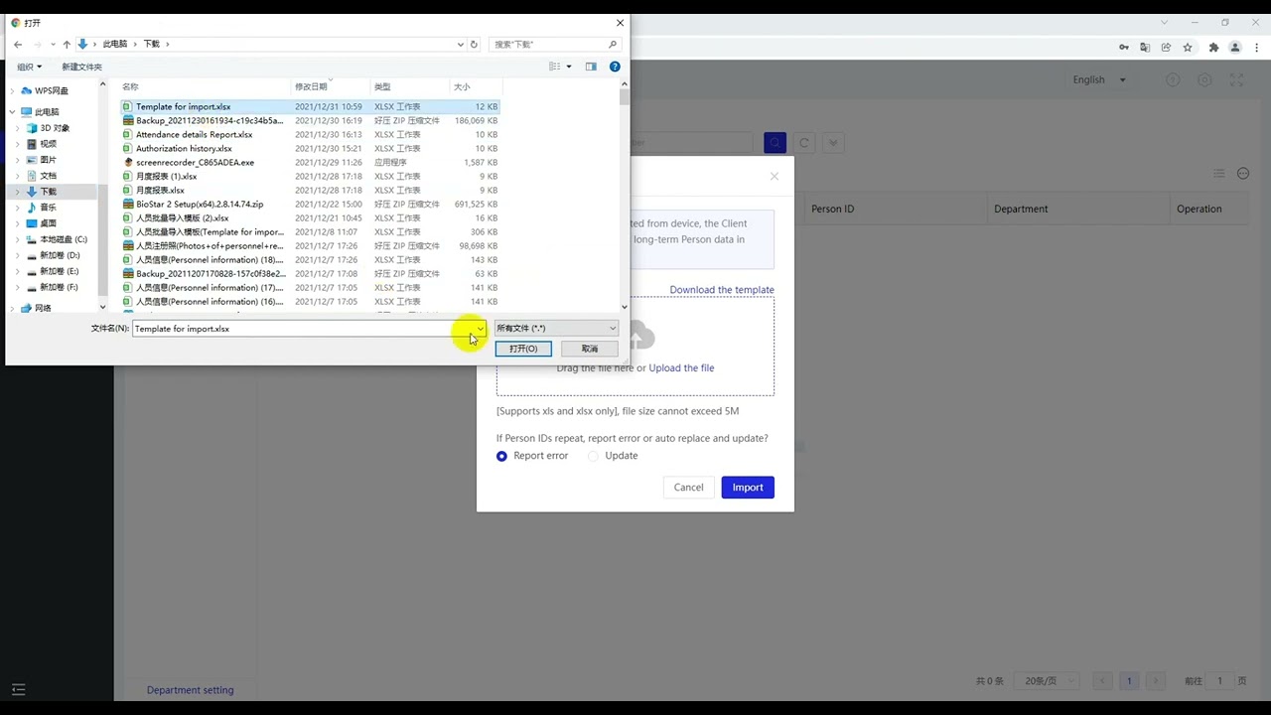Toggle the preview pane in file dialog
Screen dimensions: 1271x715
point(591,67)
